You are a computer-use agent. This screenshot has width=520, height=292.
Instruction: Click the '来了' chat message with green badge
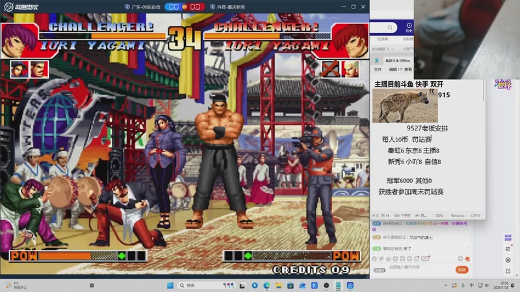392,249
